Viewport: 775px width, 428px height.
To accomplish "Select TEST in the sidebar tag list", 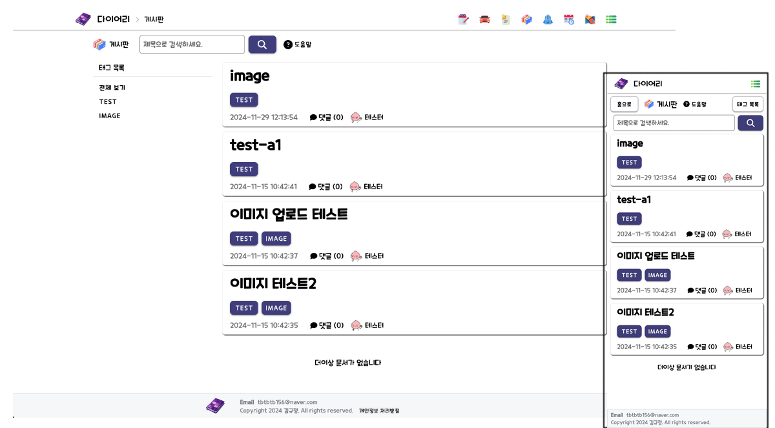I will click(108, 102).
